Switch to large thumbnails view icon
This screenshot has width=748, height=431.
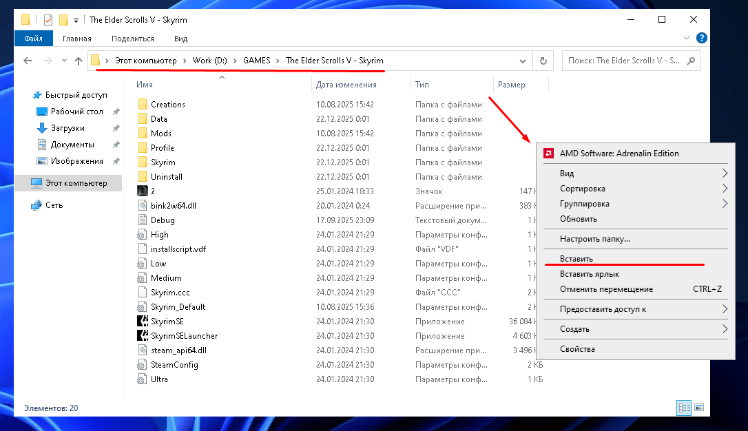[x=699, y=408]
